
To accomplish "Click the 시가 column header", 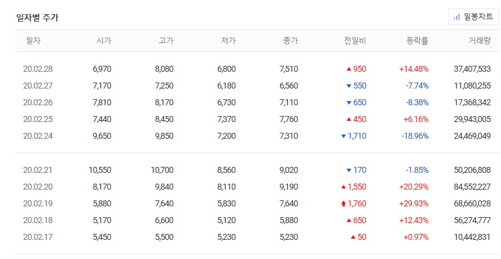I will [104, 41].
